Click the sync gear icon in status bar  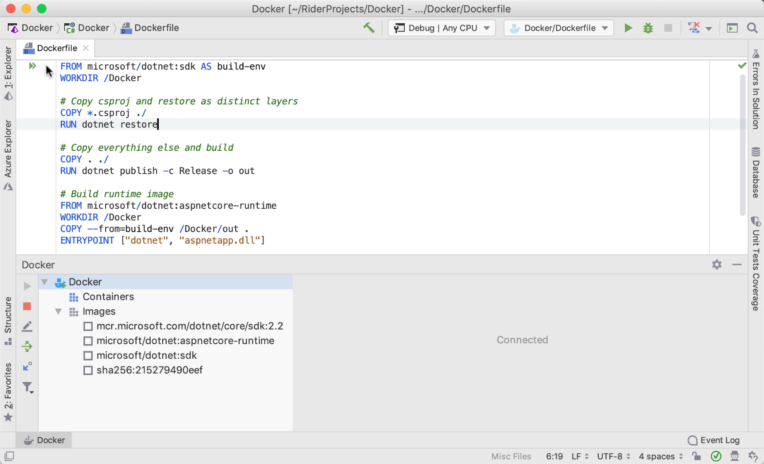[x=753, y=456]
